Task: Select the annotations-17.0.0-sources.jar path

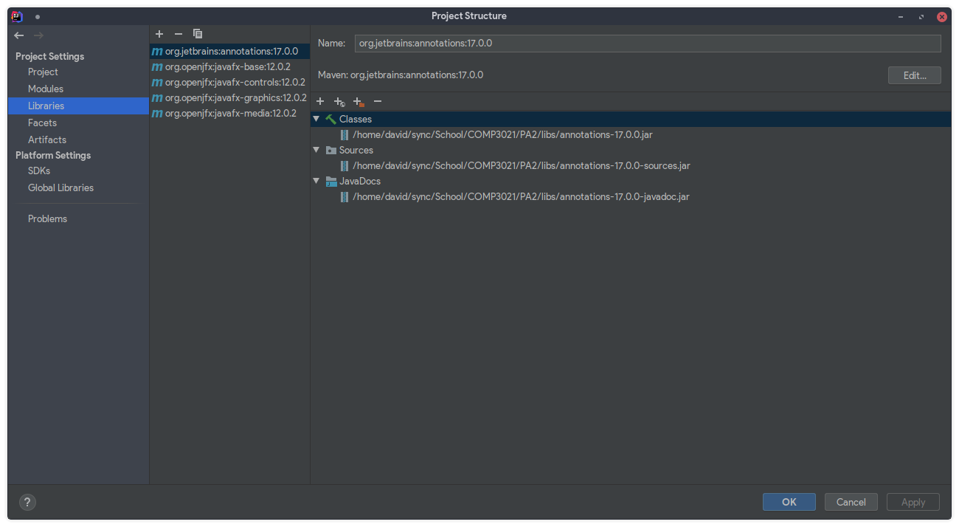Action: click(x=522, y=165)
